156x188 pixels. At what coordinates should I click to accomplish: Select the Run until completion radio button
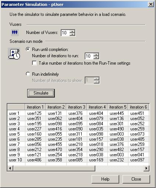coord(28,49)
